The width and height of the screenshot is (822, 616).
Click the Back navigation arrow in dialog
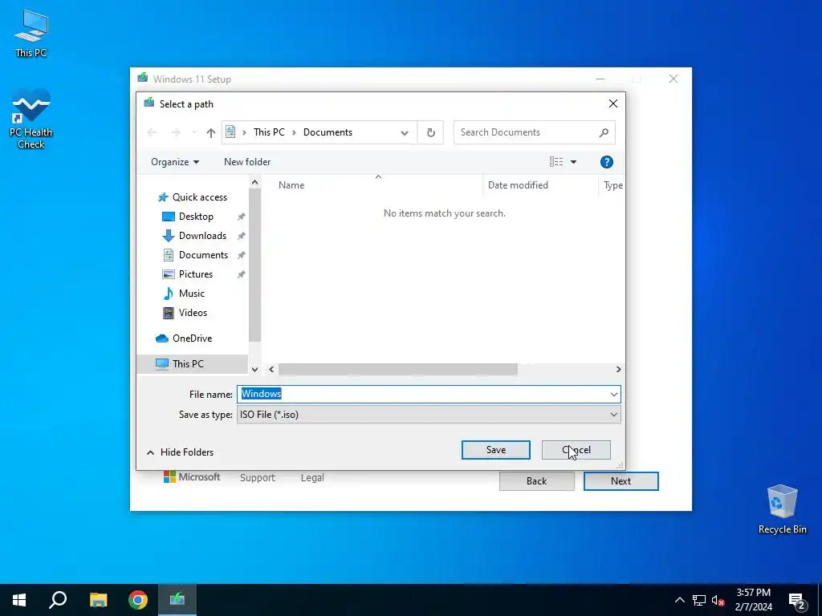click(152, 132)
